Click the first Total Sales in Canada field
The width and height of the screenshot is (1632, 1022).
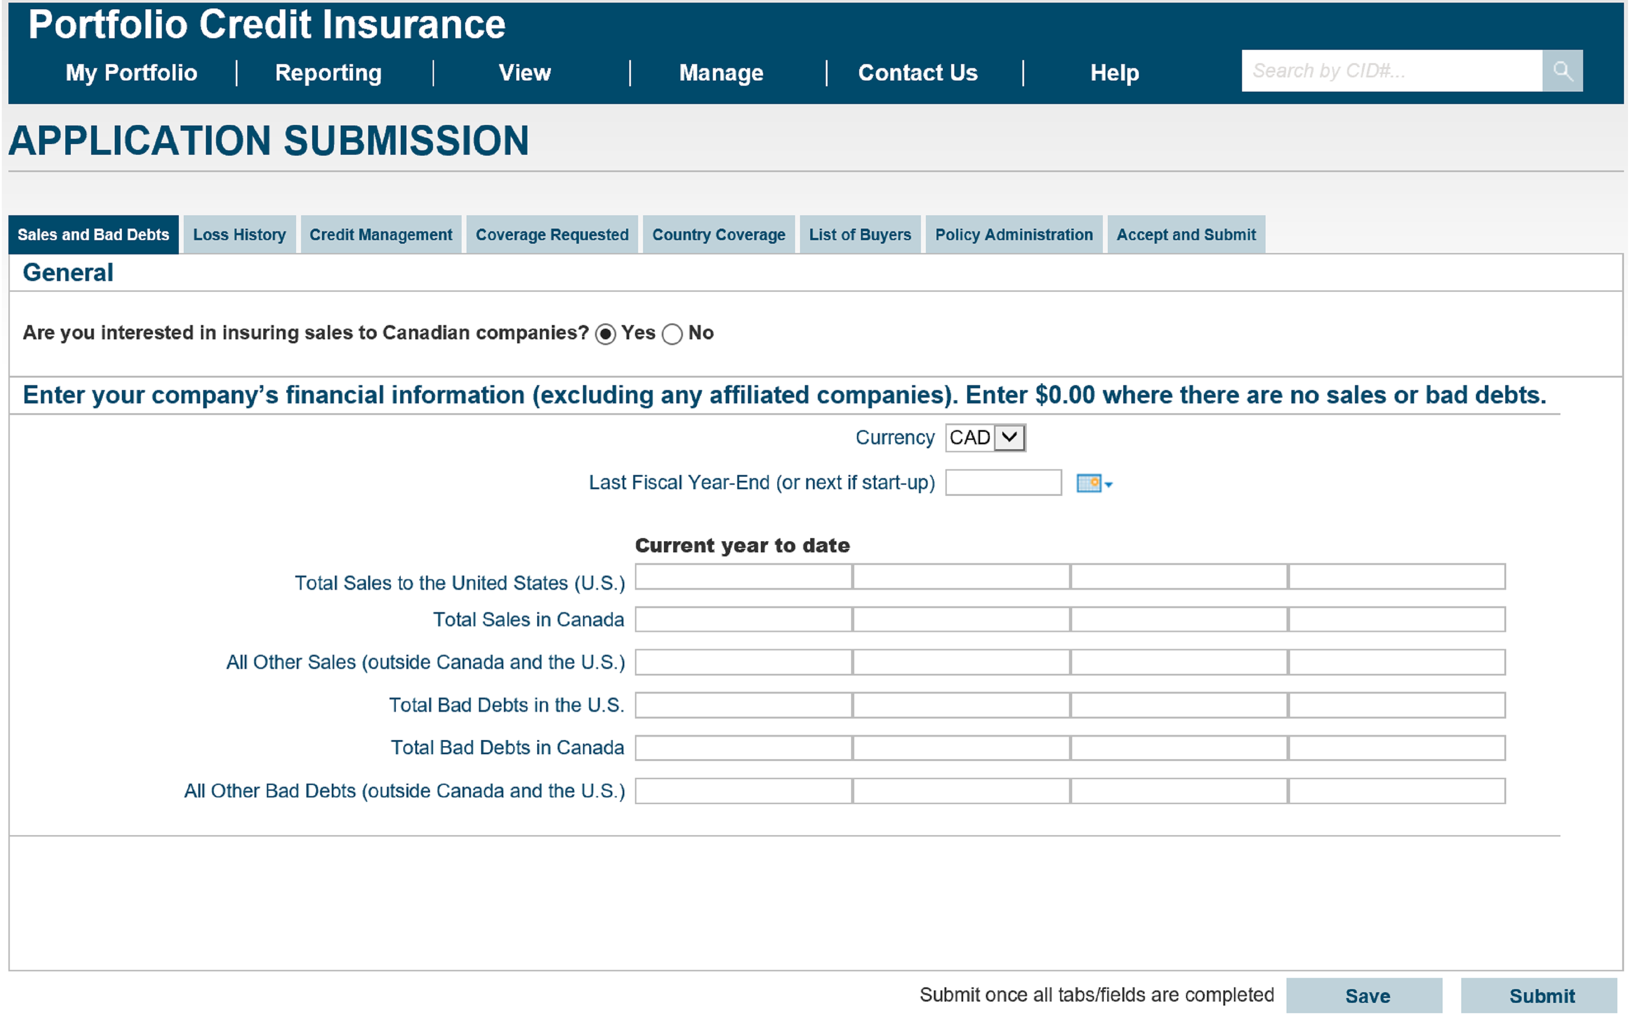tap(744, 619)
